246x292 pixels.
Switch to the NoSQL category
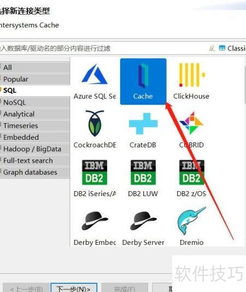(35, 102)
